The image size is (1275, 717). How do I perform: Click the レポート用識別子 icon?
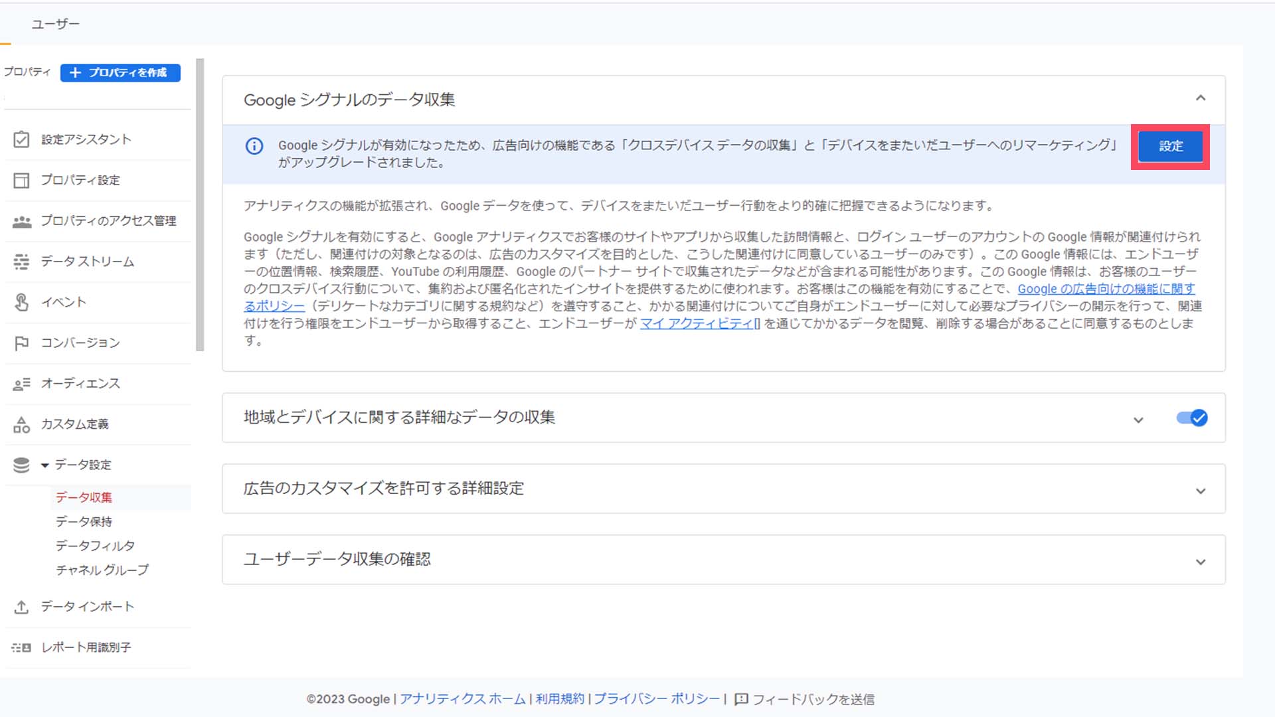pyautogui.click(x=21, y=647)
